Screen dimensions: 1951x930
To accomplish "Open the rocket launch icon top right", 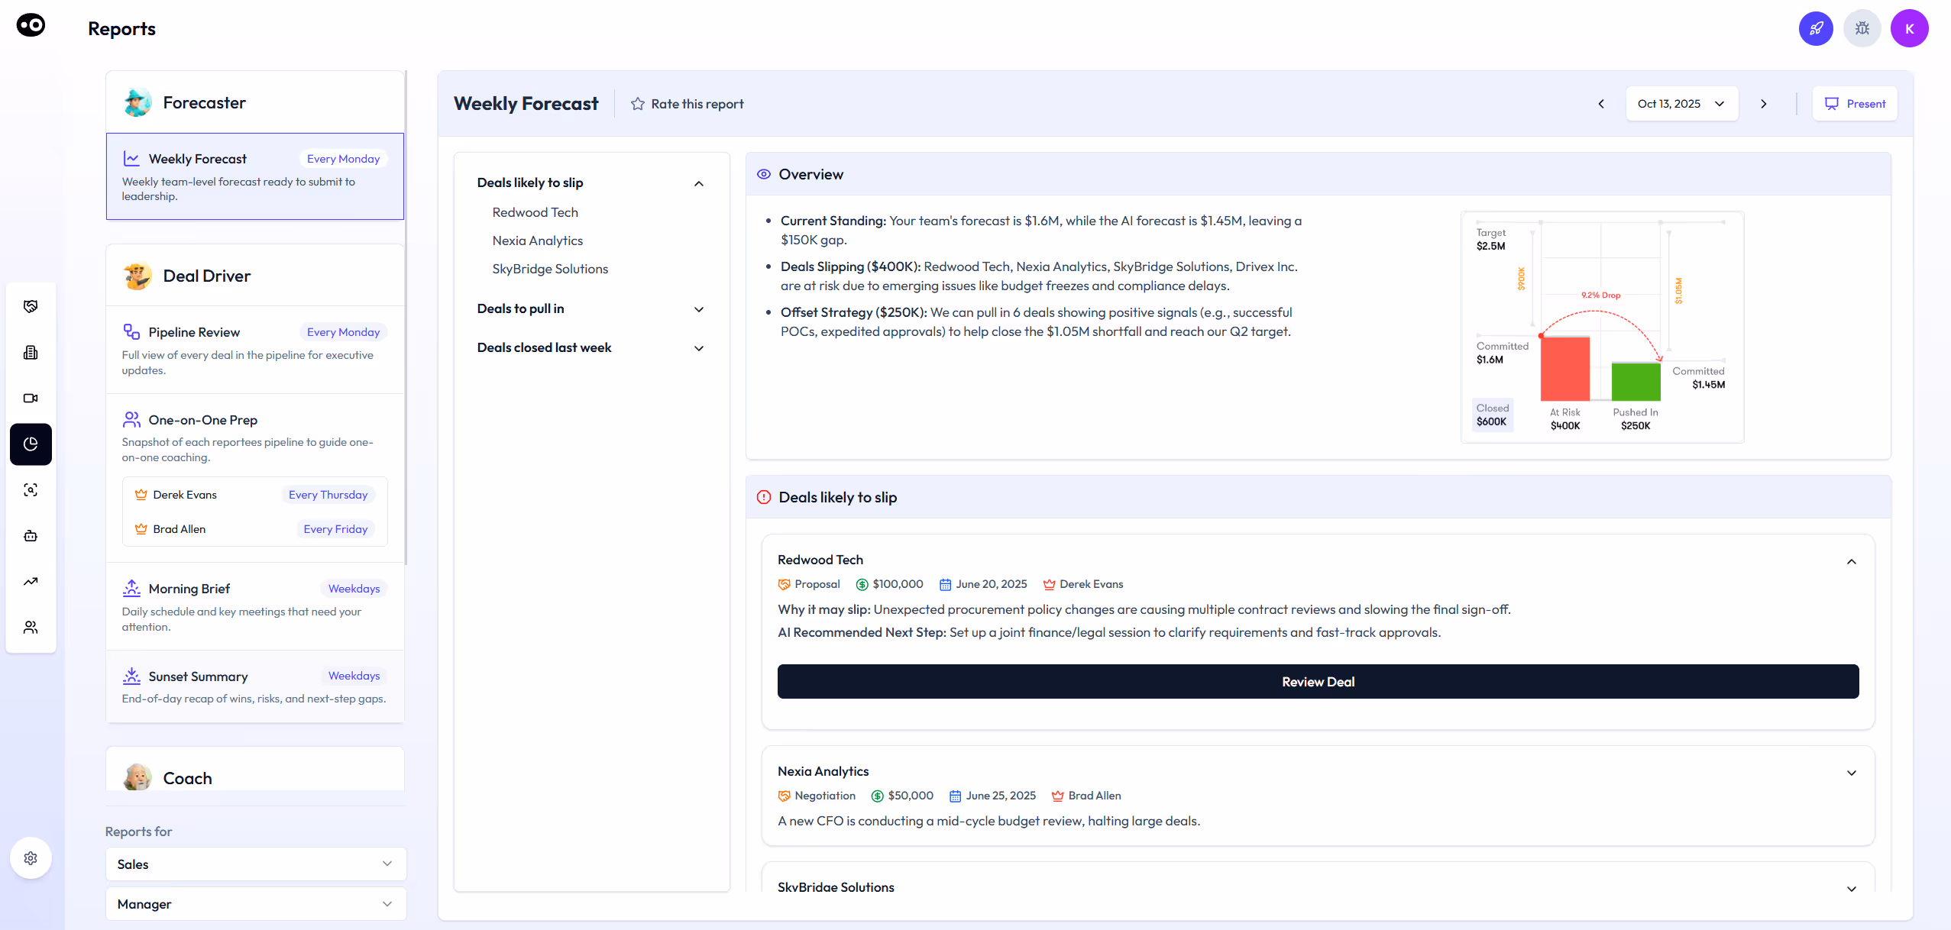I will (1816, 27).
